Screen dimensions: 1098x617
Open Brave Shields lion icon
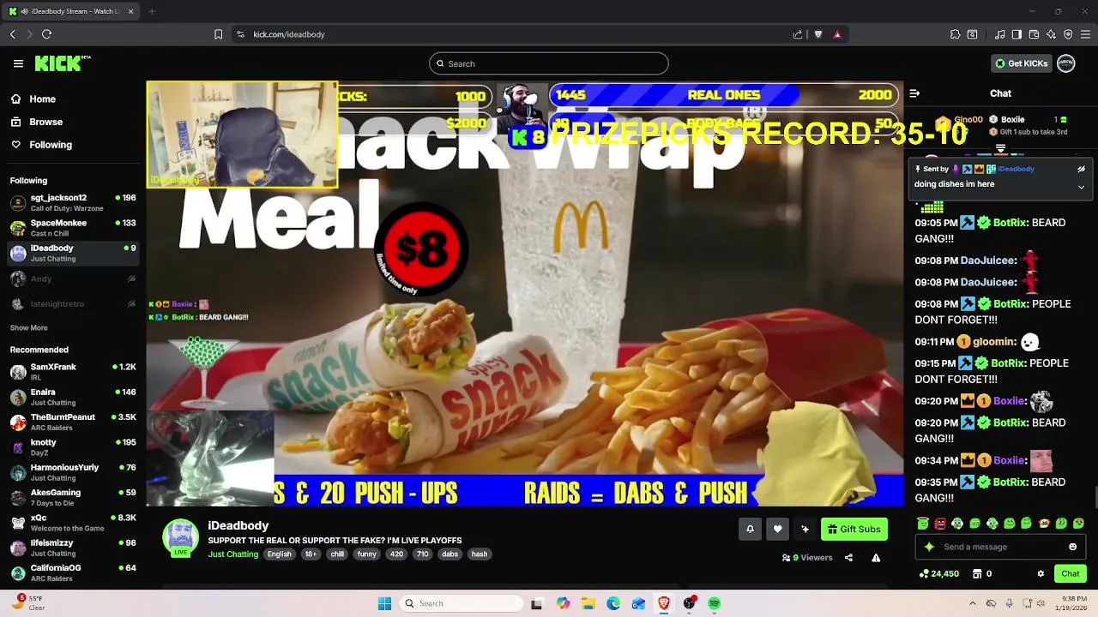[818, 34]
